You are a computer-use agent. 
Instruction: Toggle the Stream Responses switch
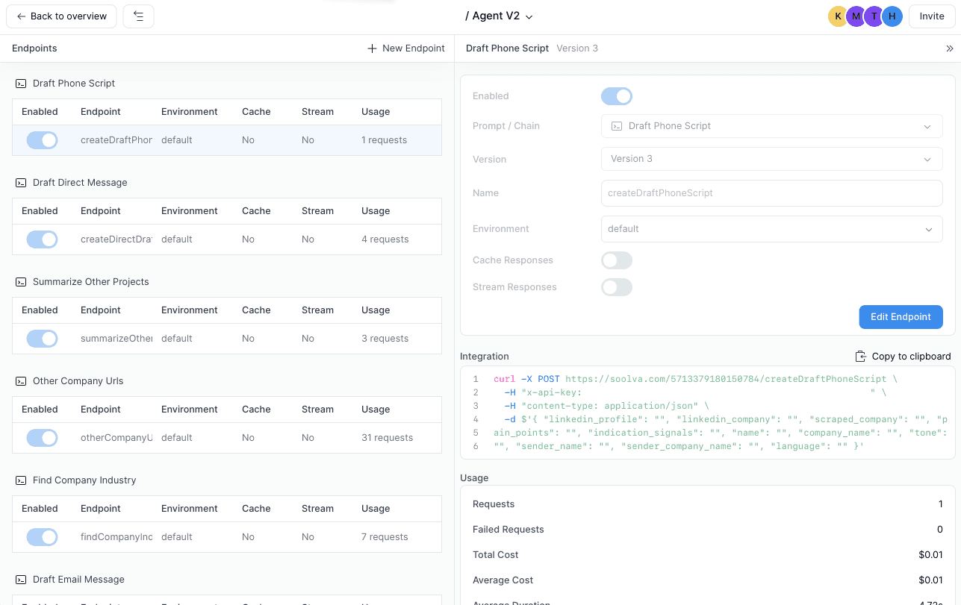pos(617,287)
